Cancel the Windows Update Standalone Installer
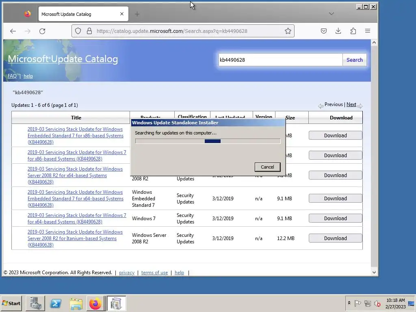 click(267, 167)
